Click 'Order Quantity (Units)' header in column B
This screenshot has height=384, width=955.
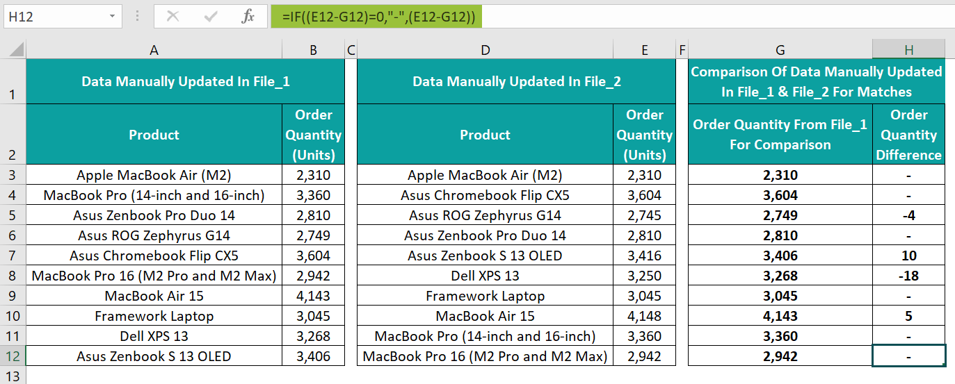tap(314, 135)
